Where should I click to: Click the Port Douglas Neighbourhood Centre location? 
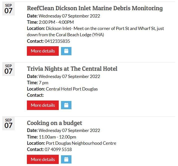(x=81, y=143)
